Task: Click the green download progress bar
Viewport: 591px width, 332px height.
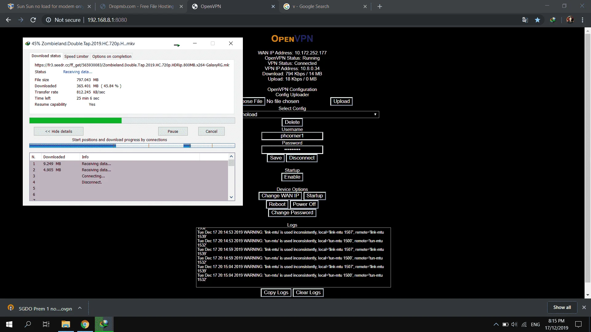Action: [x=132, y=121]
